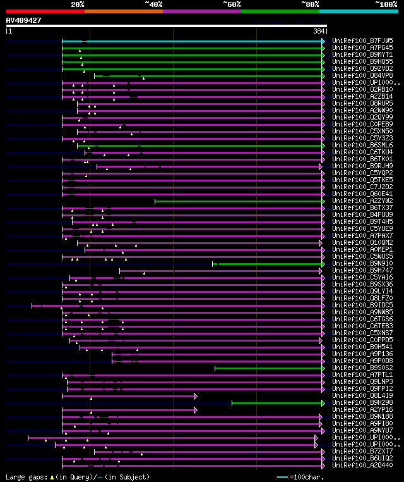Select the UniRef100_Q8L4I9 label
404x482 pixels.
point(362,395)
